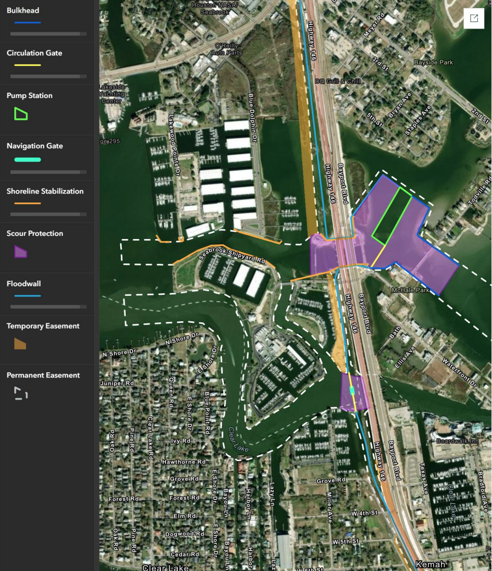Click the Kemah city label on map
The height and width of the screenshot is (571, 492).
(431, 564)
